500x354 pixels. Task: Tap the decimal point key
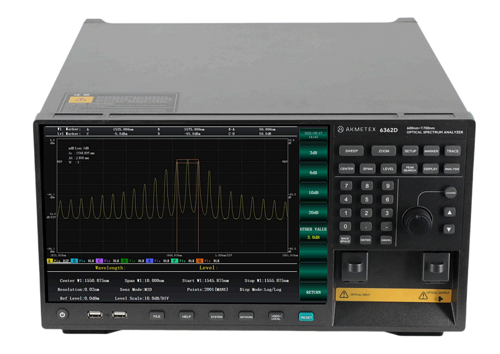tap(366, 227)
